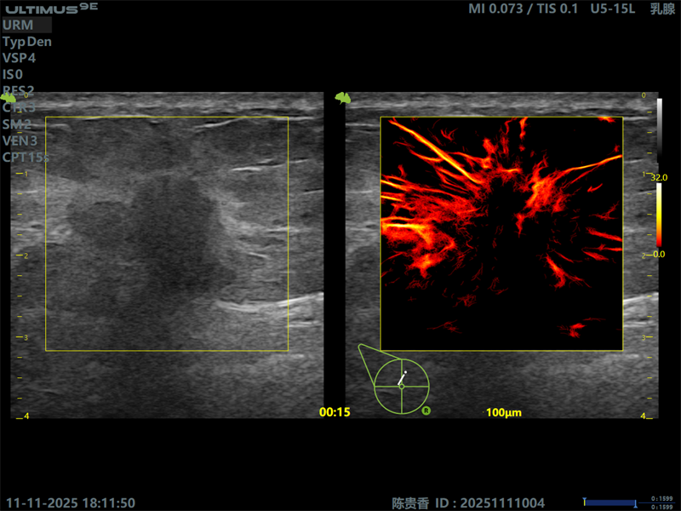Click the ULTIMUS 9E logo
This screenshot has height=511, width=681.
pyautogui.click(x=52, y=9)
